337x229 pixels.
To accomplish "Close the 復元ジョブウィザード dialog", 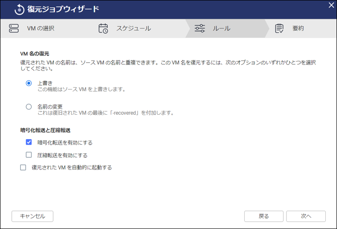I will click(331, 5).
